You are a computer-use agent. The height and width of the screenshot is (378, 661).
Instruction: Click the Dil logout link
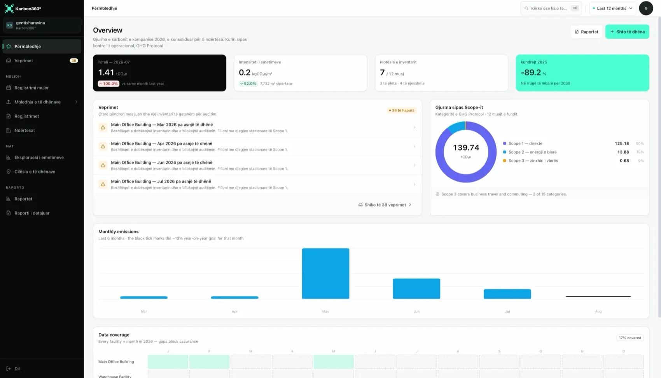42,369
